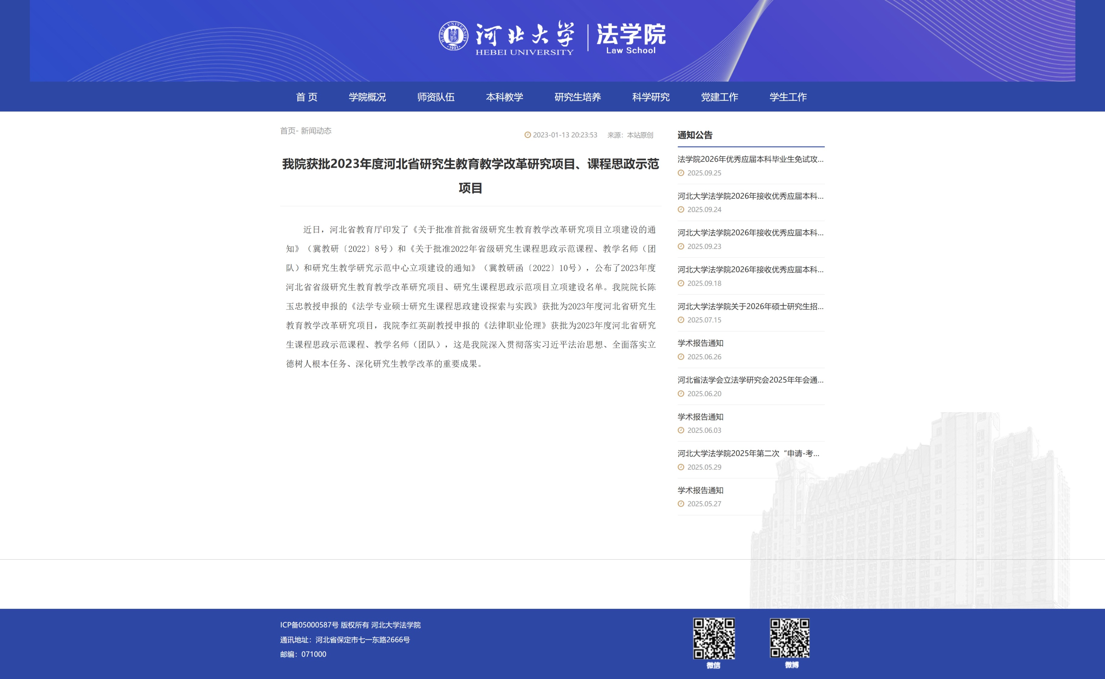Image resolution: width=1105 pixels, height=679 pixels.
Task: Click the clock icon next to 2025.09.25
Action: coord(681,173)
